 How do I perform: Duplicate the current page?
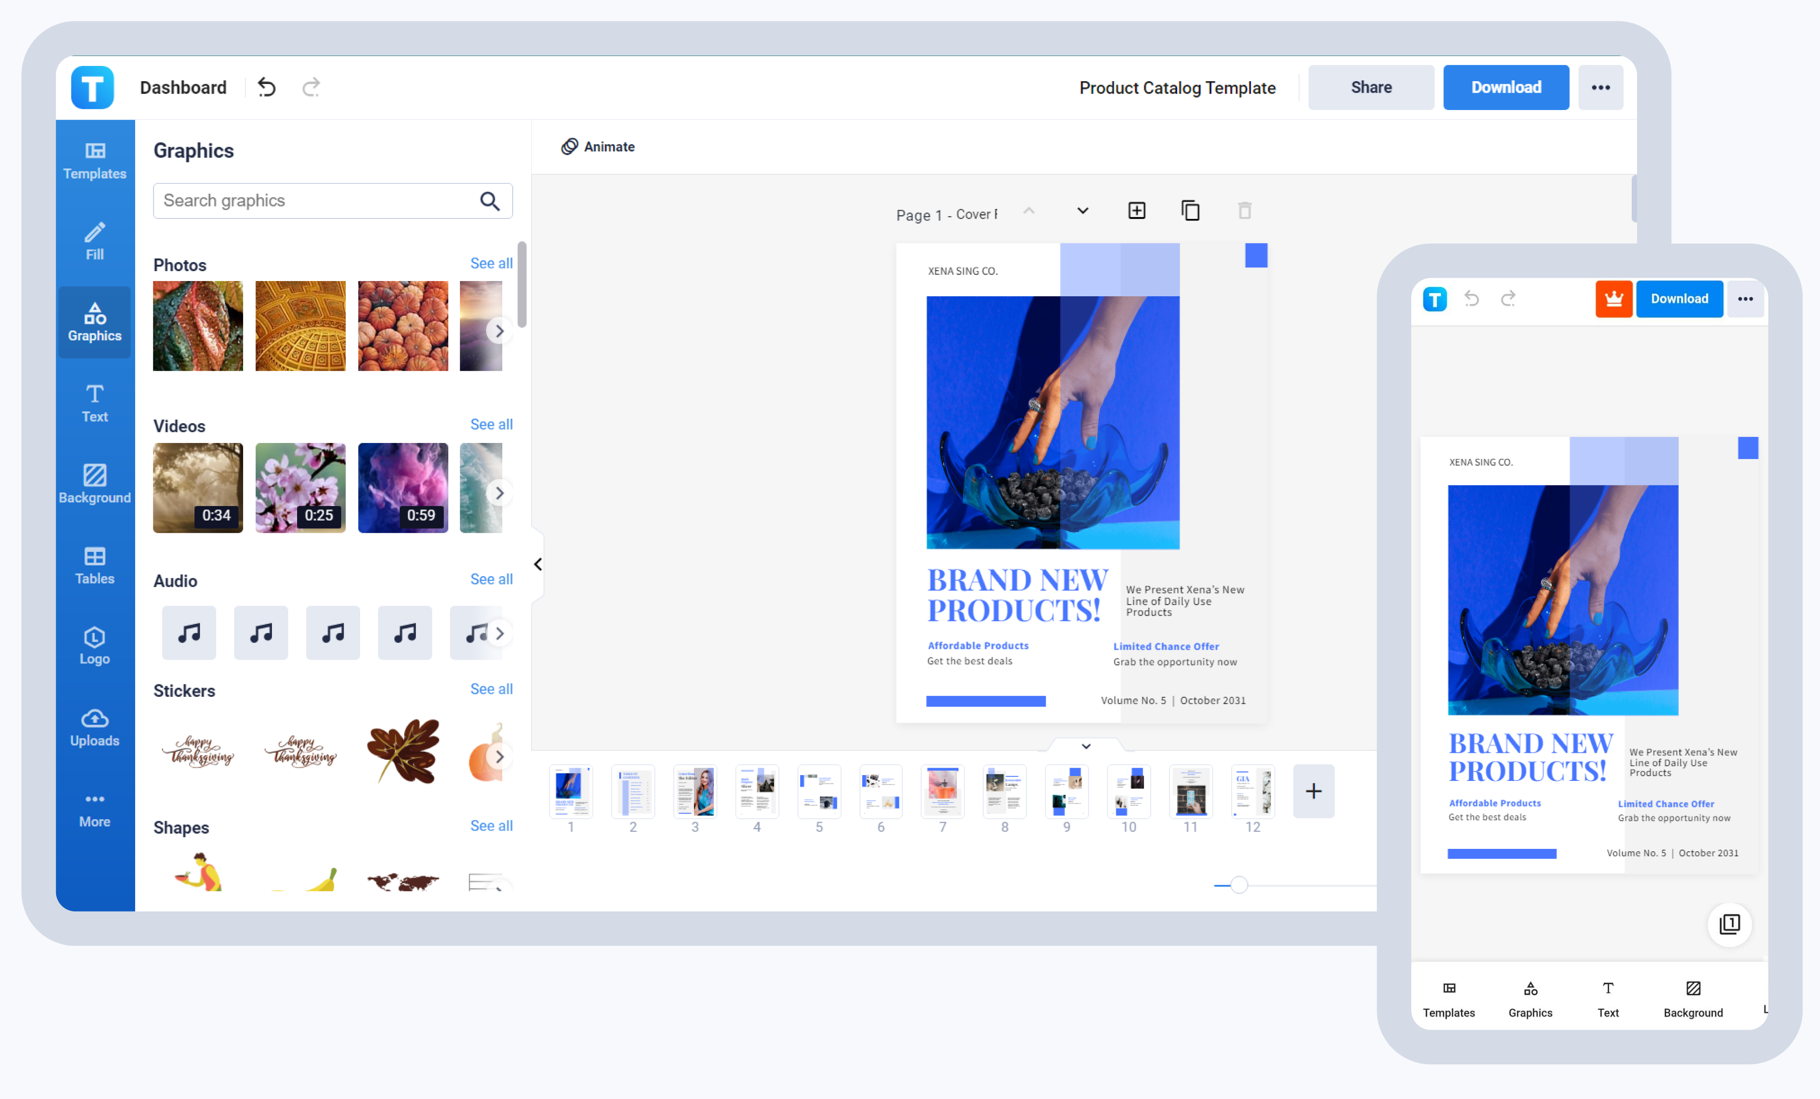(1191, 211)
